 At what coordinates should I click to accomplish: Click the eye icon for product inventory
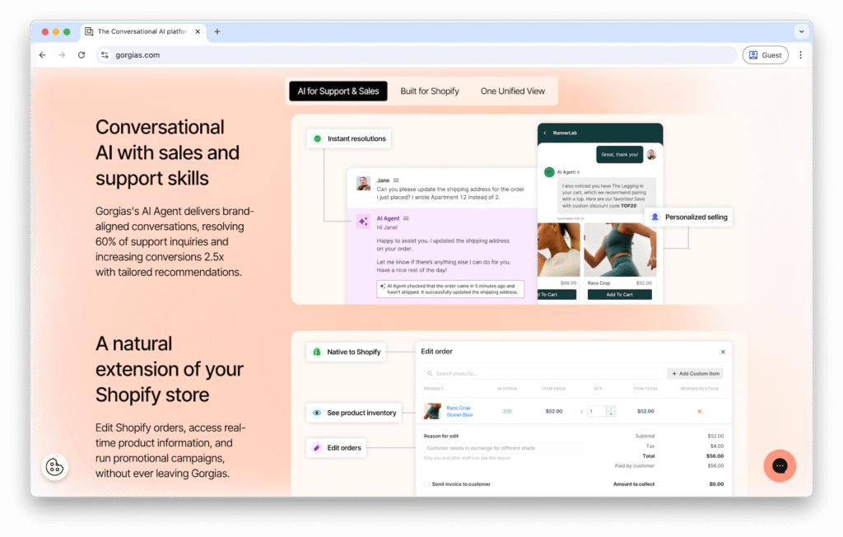pos(317,413)
